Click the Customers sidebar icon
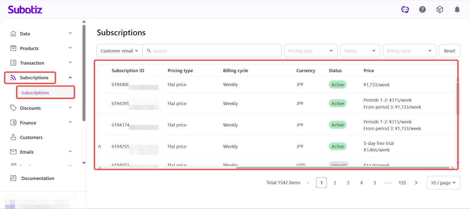This screenshot has width=470, height=209. tap(13, 137)
